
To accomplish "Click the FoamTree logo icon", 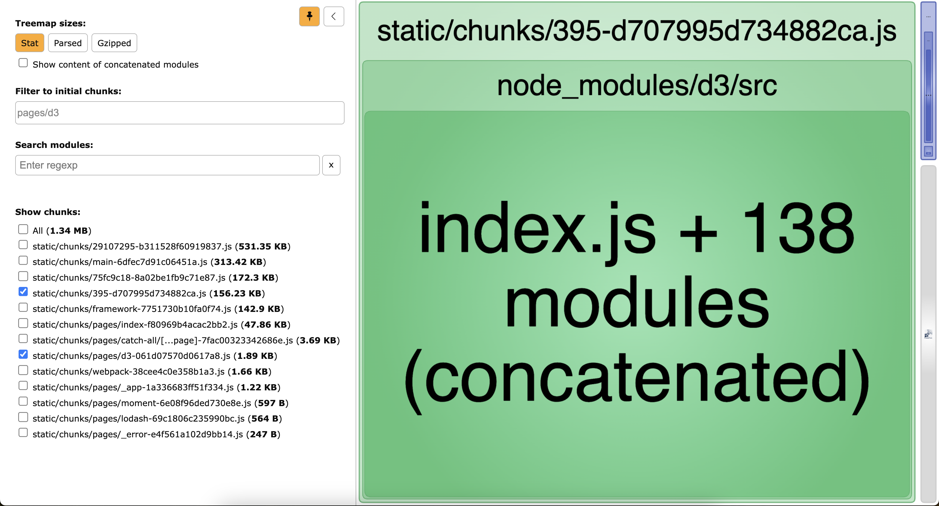I will tap(928, 334).
